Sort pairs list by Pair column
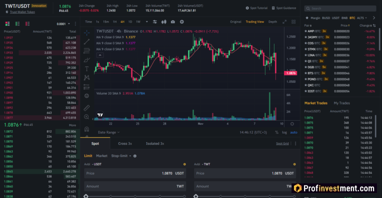The height and width of the screenshot is (198, 382). tap(308, 25)
